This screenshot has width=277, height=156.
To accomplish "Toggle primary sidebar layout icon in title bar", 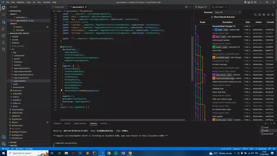I will [245, 2].
